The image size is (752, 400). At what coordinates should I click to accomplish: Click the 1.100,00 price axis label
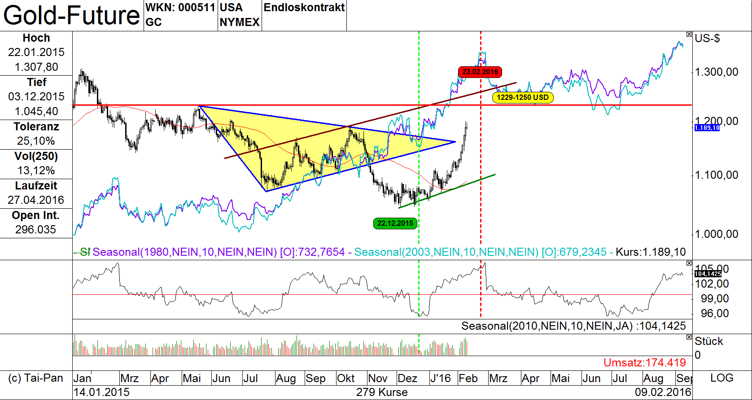pos(717,175)
